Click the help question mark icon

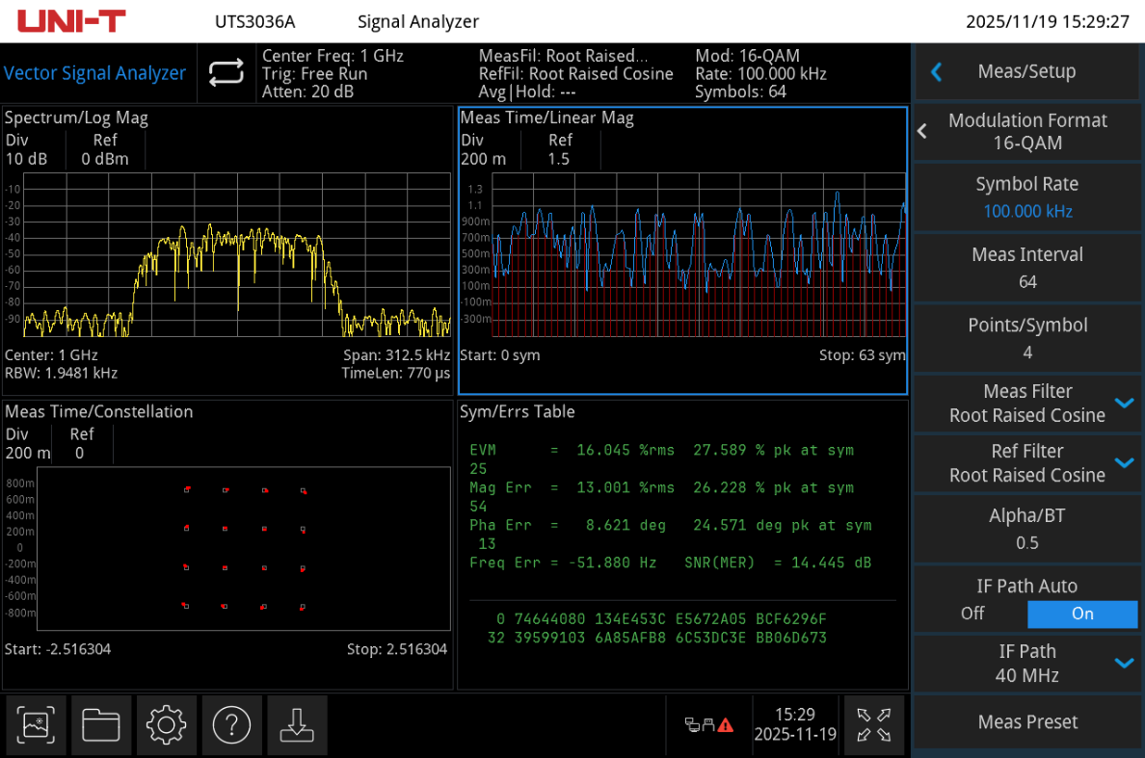click(231, 725)
